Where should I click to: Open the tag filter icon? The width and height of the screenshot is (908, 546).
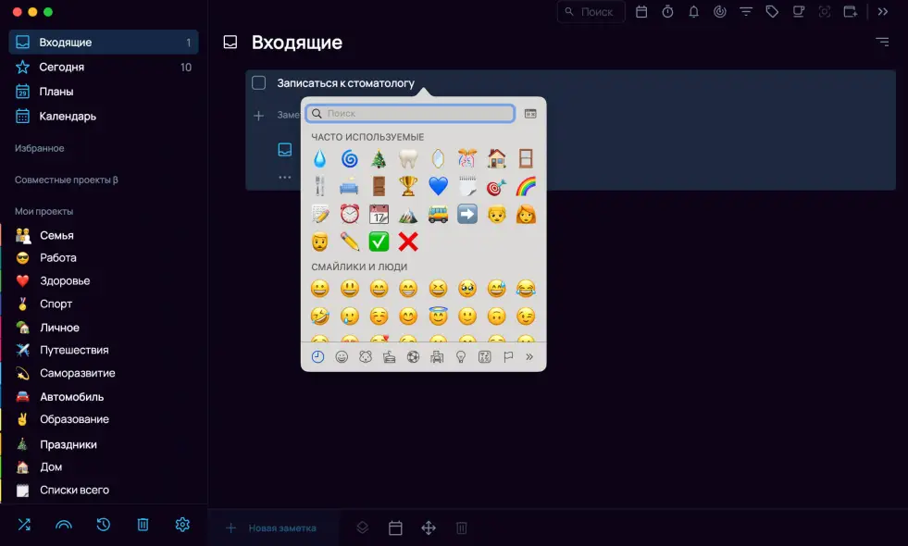point(772,12)
